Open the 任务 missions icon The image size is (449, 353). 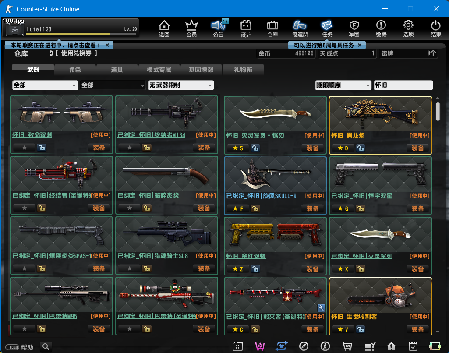coord(327,28)
